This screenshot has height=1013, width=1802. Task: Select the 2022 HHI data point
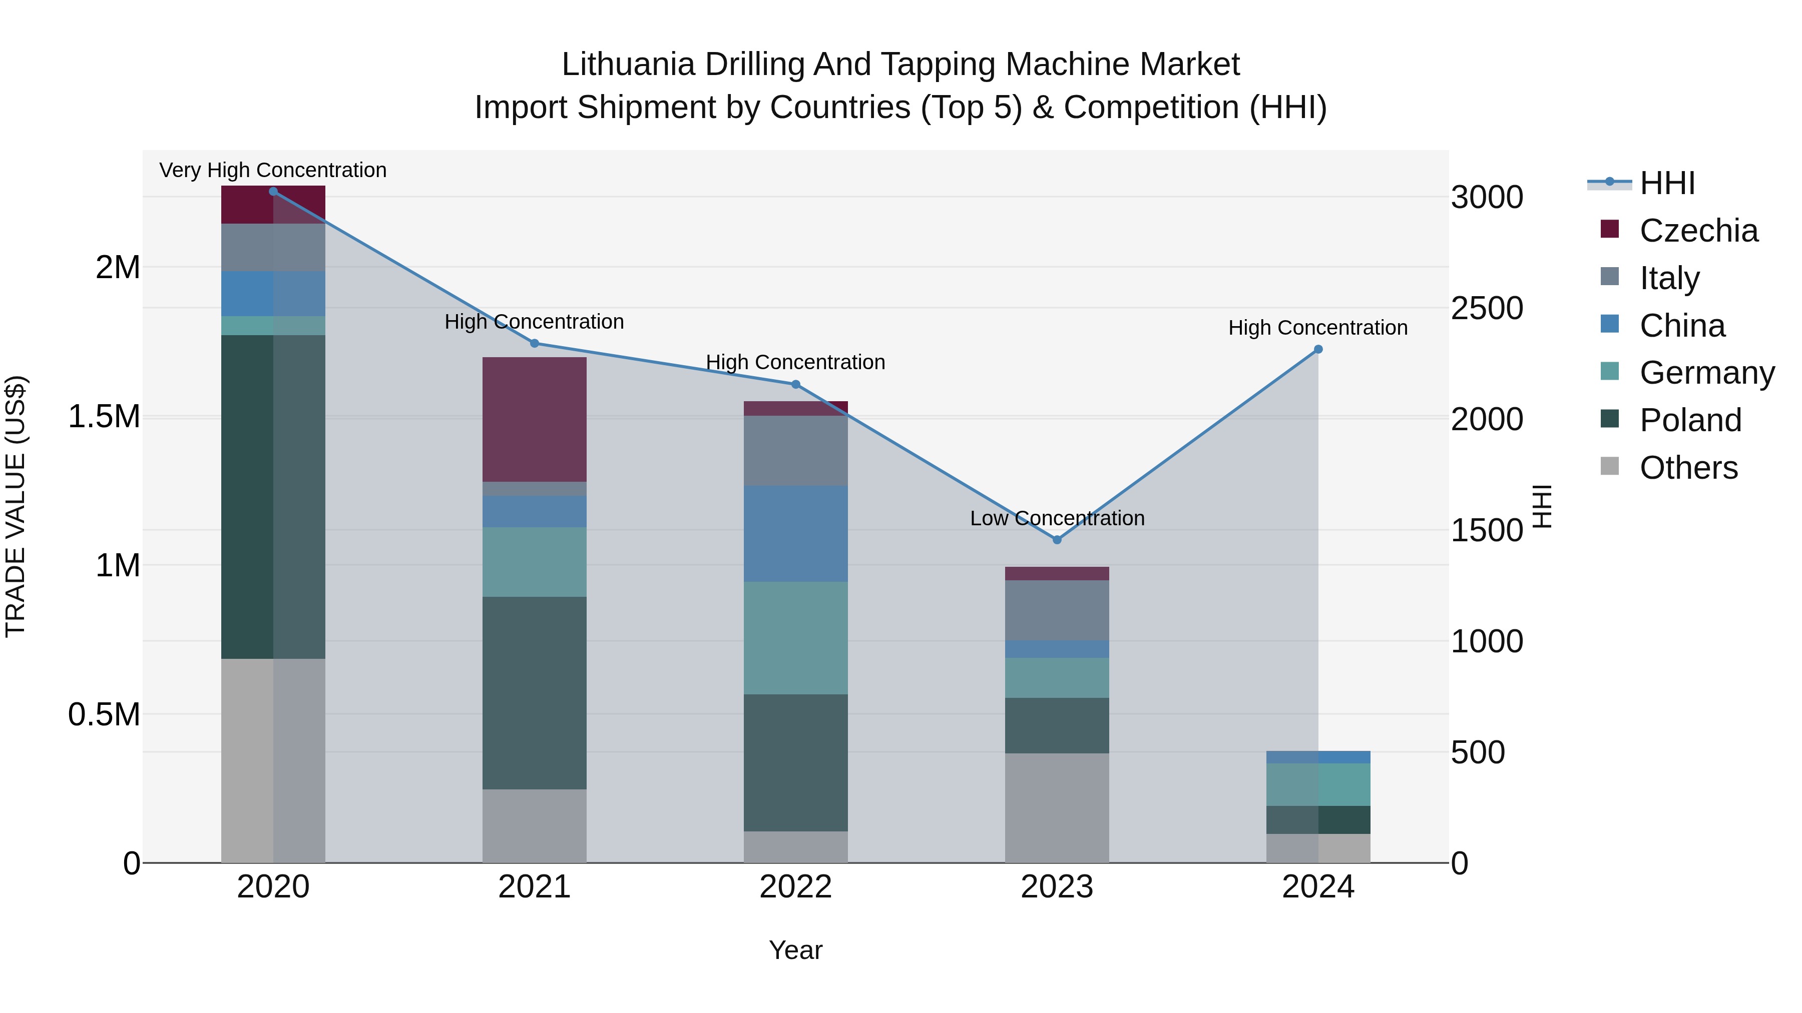pyautogui.click(x=795, y=385)
